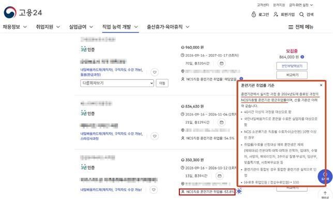
Task: Open the 도우미 chatbot floating button
Action: (x=325, y=176)
